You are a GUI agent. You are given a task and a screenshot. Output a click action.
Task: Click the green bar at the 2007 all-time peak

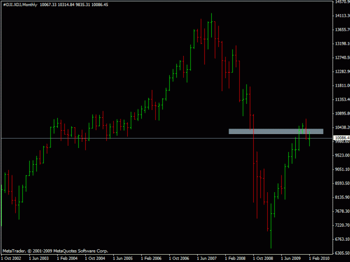click(211, 25)
